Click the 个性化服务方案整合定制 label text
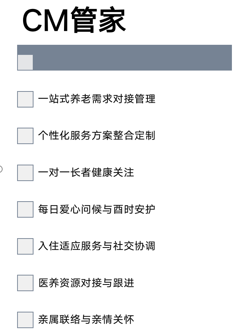The image size is (236, 330). [x=97, y=136]
